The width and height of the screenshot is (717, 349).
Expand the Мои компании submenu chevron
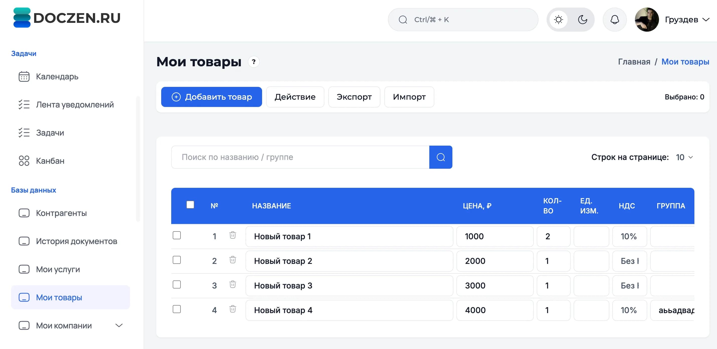tap(119, 326)
